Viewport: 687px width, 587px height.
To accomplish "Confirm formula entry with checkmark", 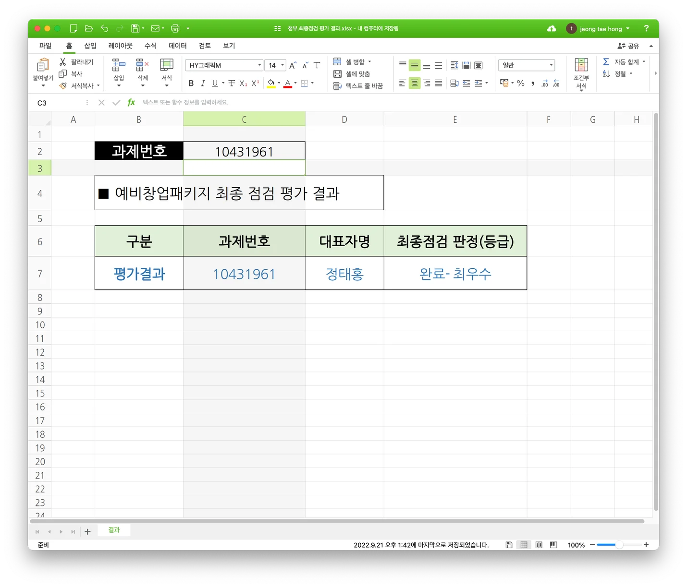I will (116, 102).
